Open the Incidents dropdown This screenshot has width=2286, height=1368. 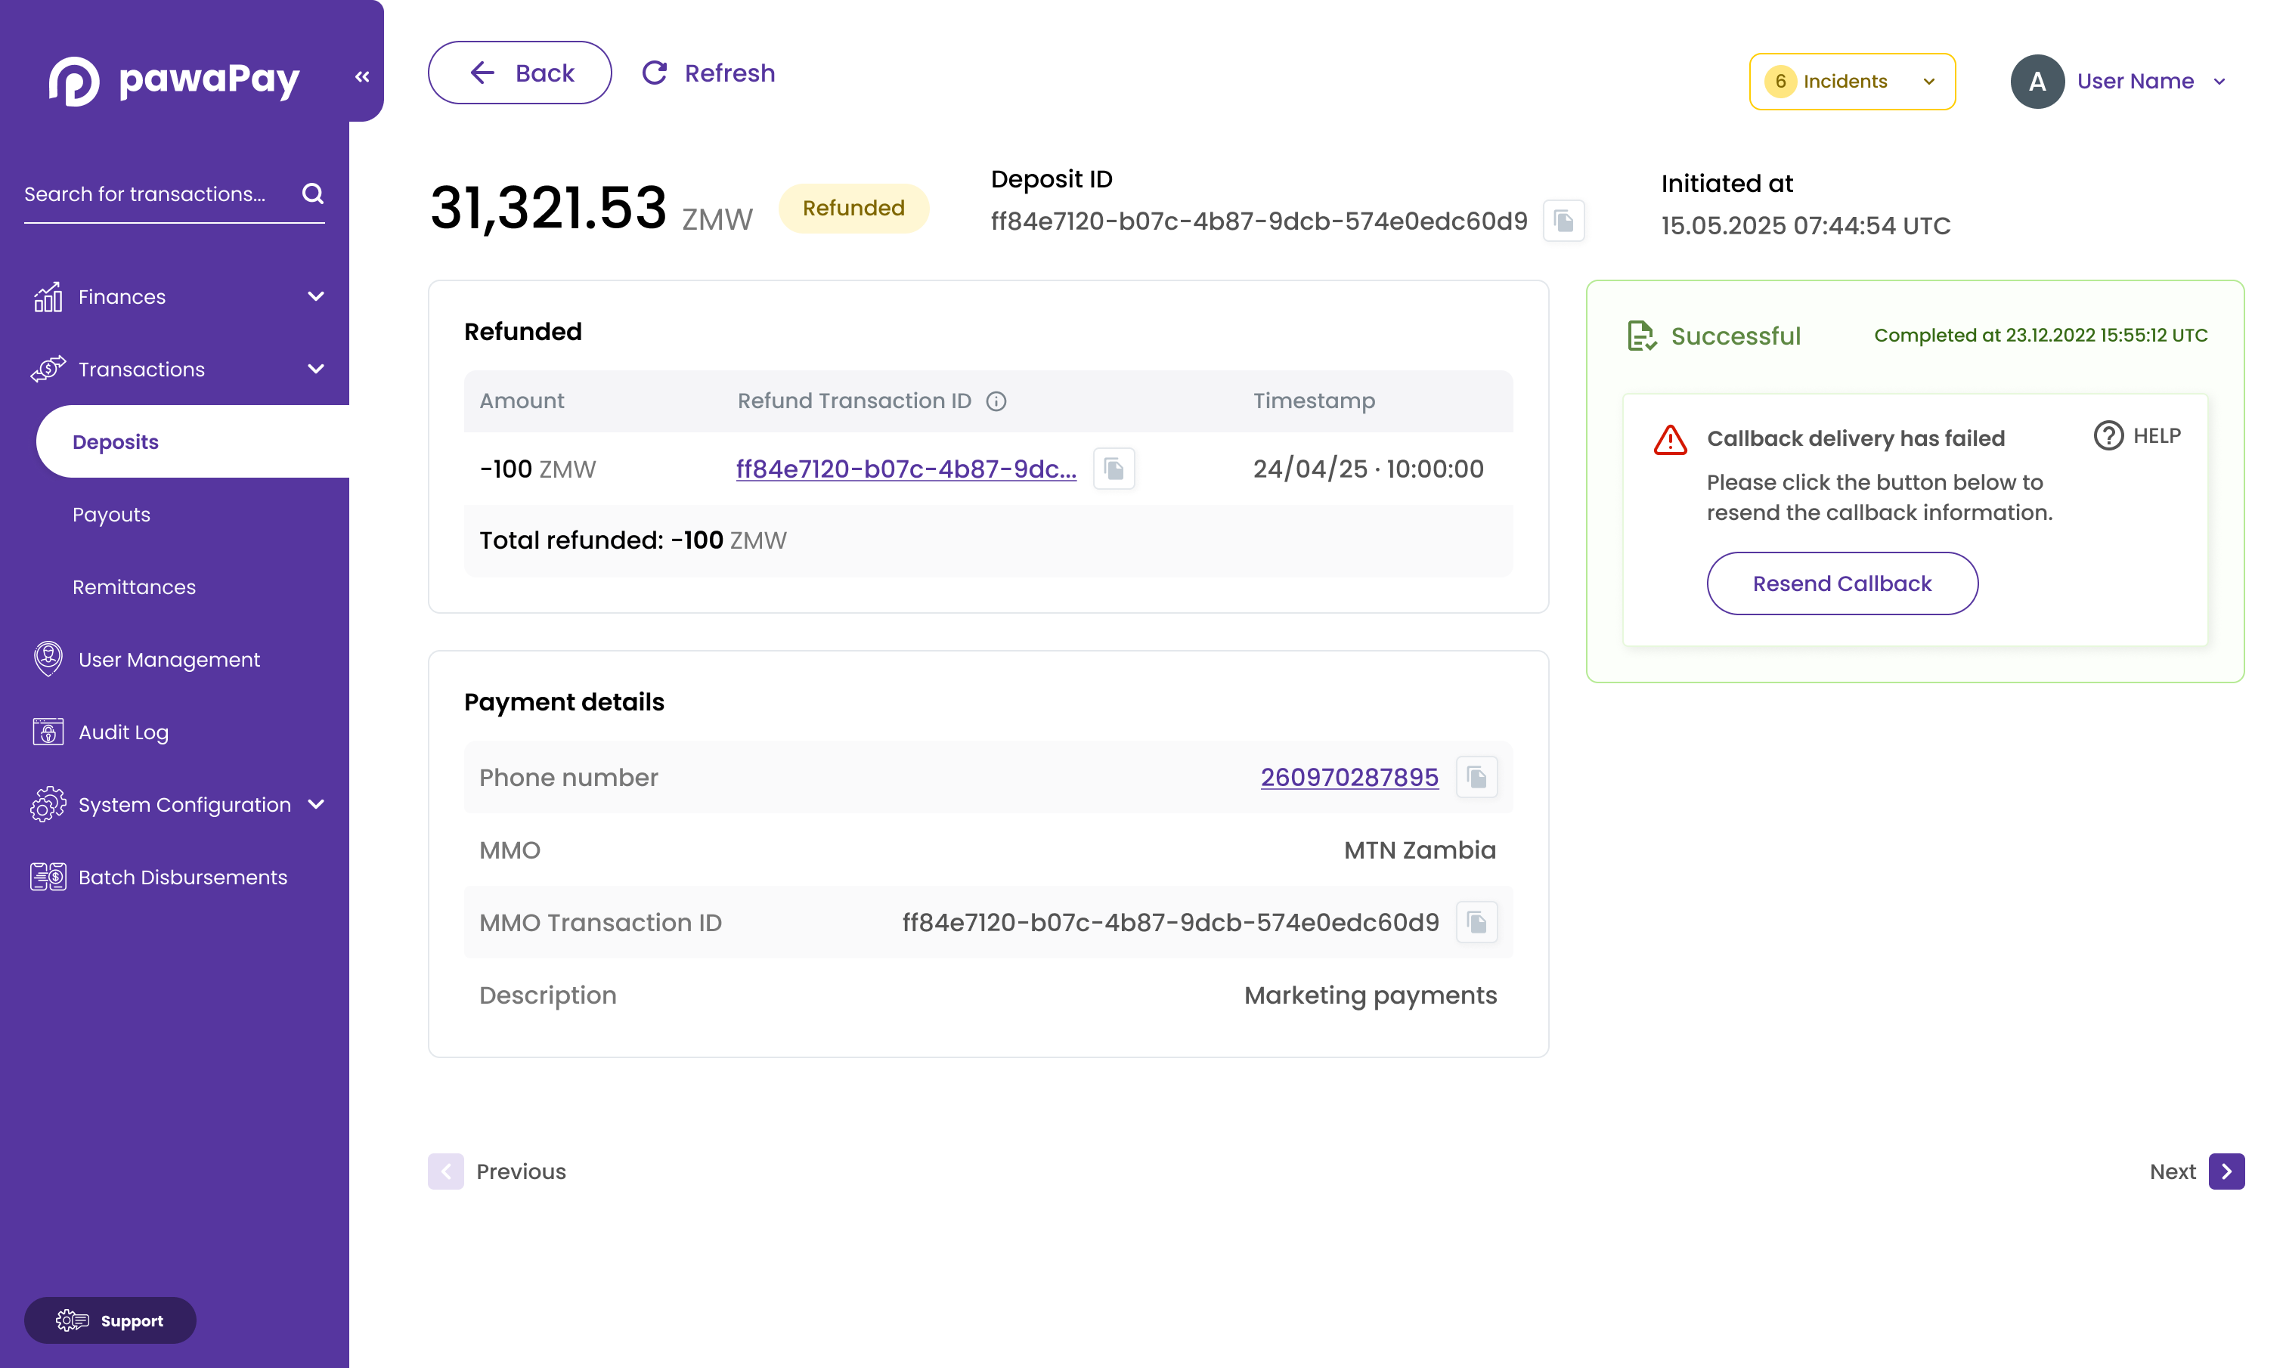pos(1851,81)
